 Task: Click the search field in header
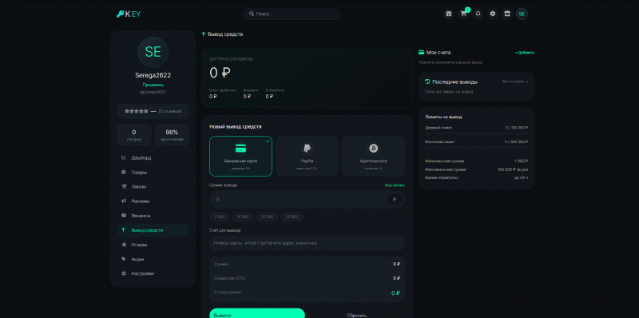pyautogui.click(x=292, y=14)
